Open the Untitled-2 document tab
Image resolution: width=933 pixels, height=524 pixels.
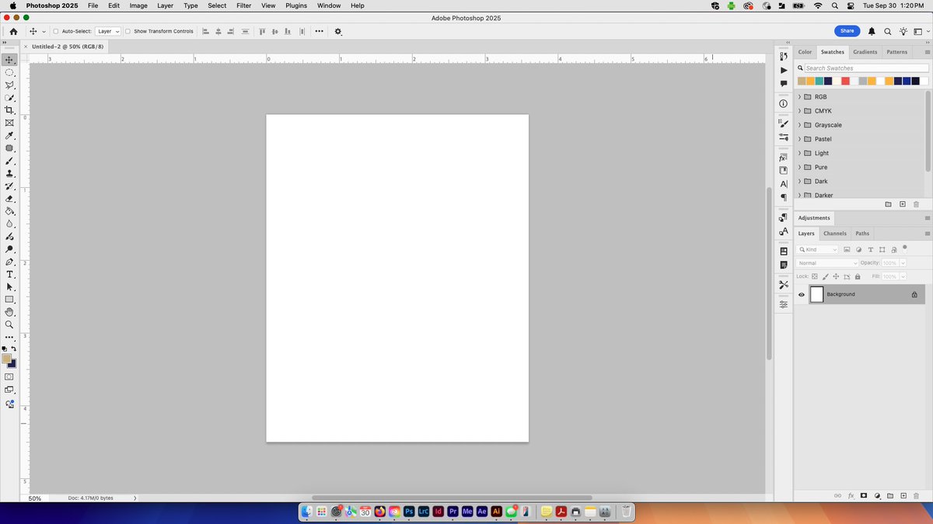pyautogui.click(x=68, y=47)
